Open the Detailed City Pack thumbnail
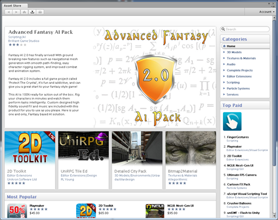 click(137, 148)
